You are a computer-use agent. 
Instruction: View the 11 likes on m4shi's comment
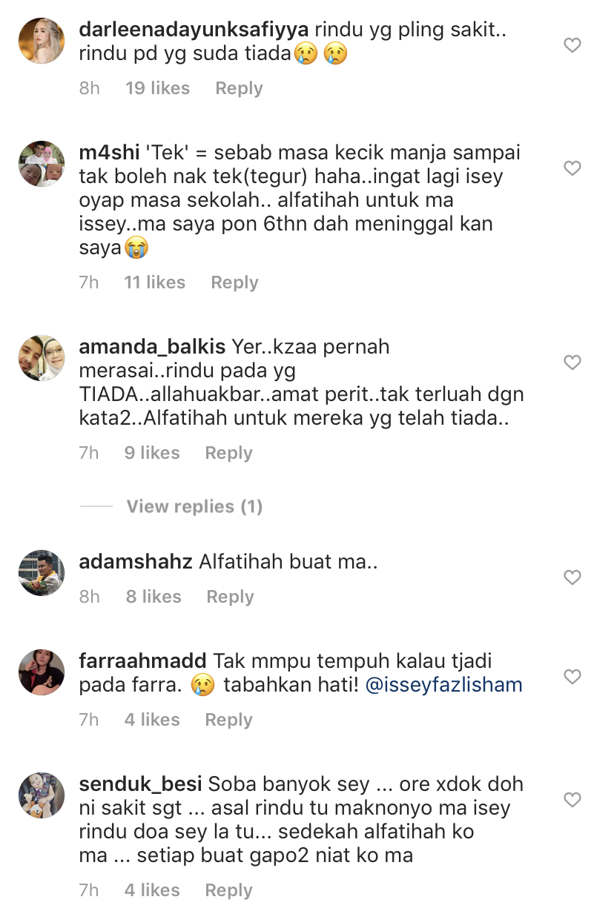(155, 282)
